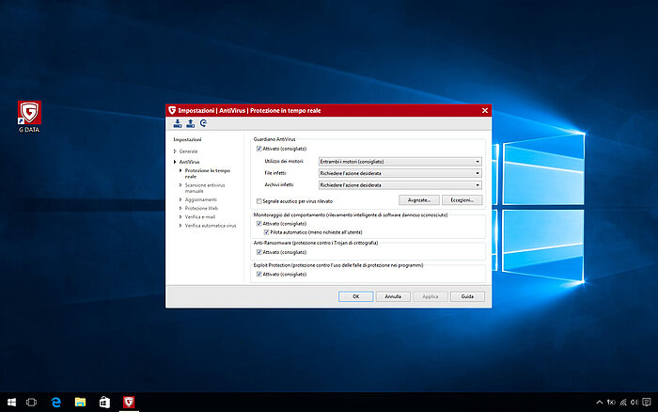Image resolution: width=658 pixels, height=412 pixels.
Task: Open the Utilizzo dei motori dropdown
Action: (x=399, y=162)
